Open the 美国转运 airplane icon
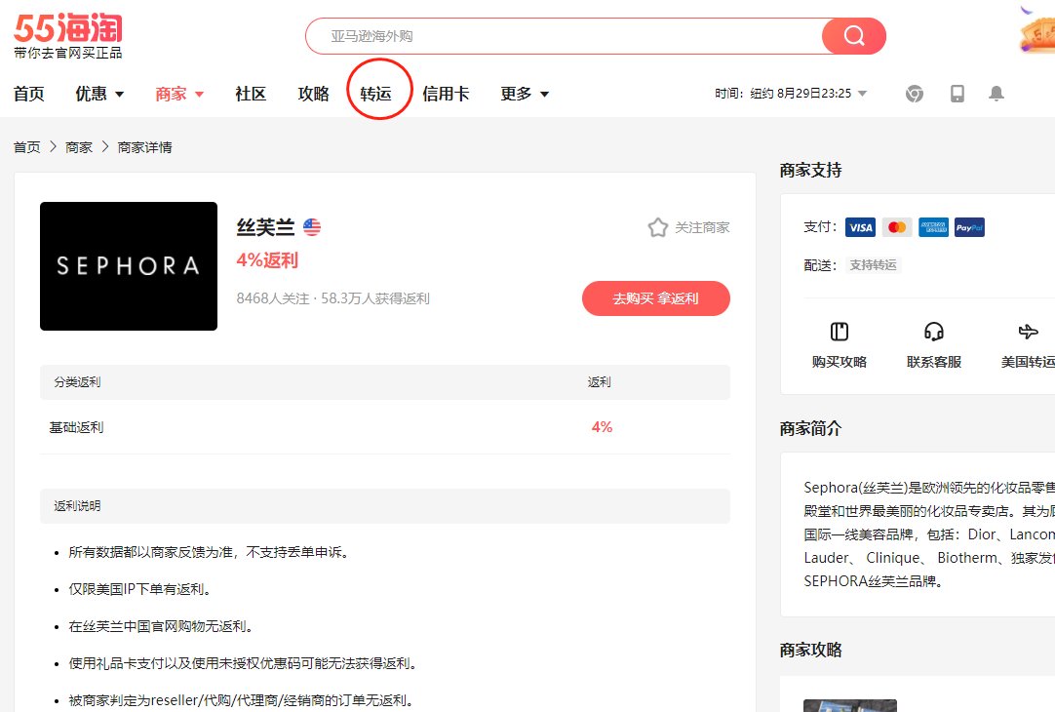1055x712 pixels. [x=1028, y=331]
